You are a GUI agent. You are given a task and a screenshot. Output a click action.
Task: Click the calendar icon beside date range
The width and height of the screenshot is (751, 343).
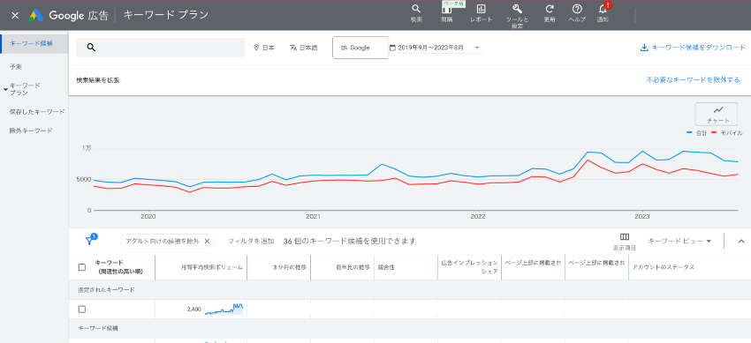point(393,48)
